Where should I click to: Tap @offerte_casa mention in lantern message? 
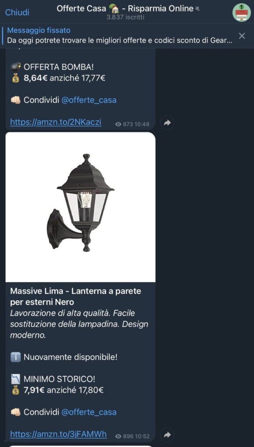[89, 412]
